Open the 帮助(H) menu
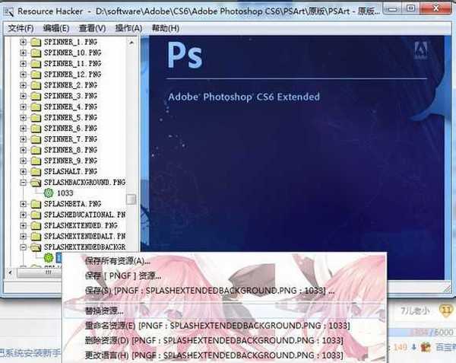The height and width of the screenshot is (363, 456). click(165, 28)
